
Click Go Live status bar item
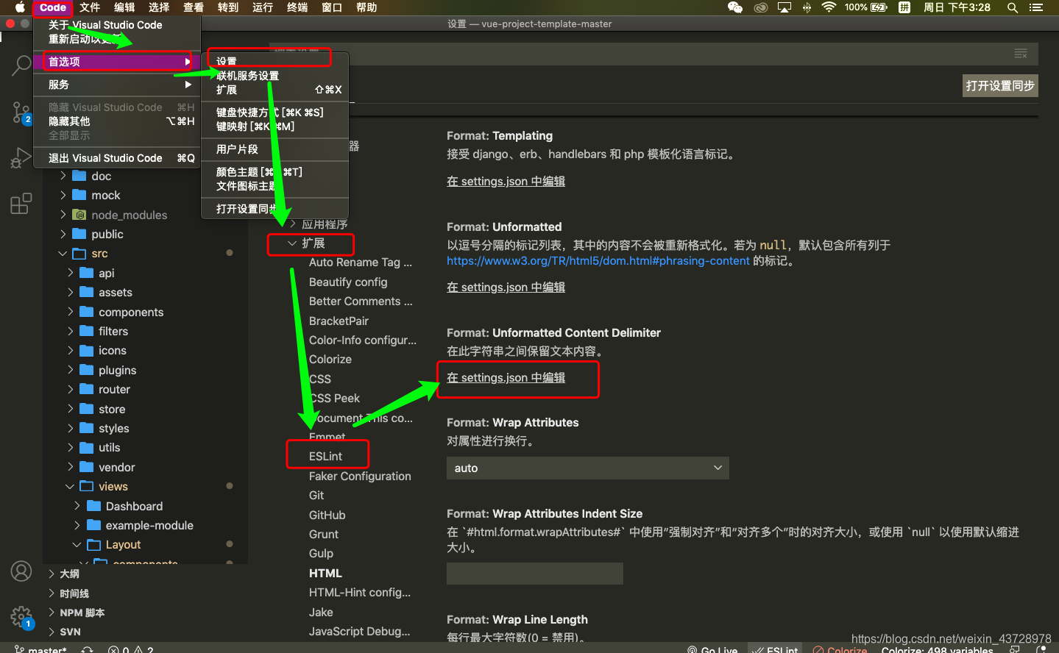point(712,650)
